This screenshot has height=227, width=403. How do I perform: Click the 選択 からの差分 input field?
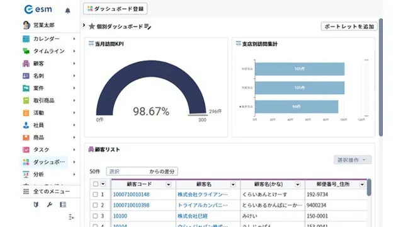pyautogui.click(x=142, y=172)
